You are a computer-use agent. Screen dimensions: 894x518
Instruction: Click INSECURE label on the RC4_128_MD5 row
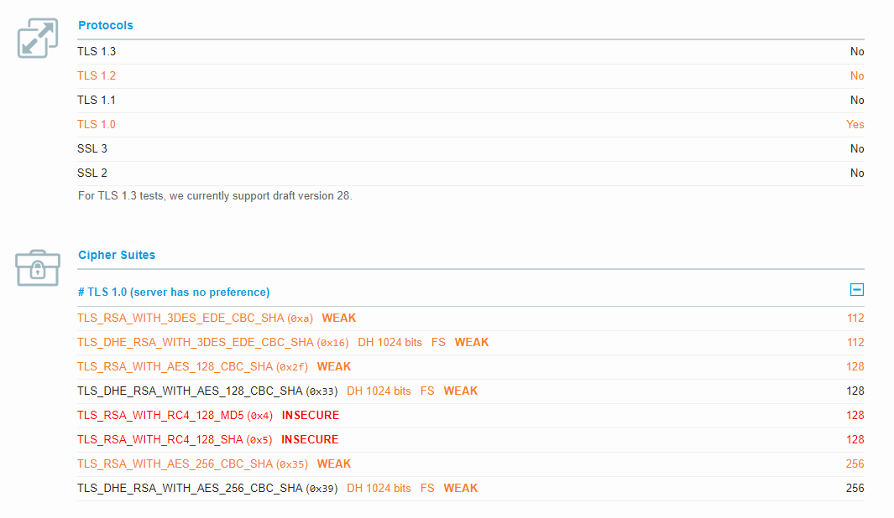(310, 416)
